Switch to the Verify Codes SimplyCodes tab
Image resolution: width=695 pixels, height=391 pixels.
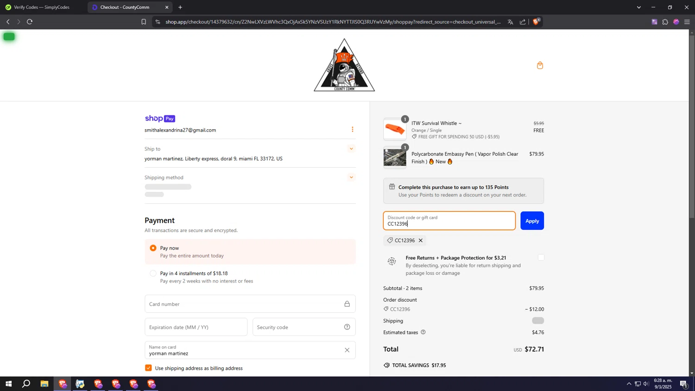click(42, 7)
